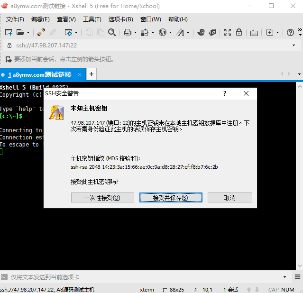Click the terminal scrollbar down arrow
This screenshot has height=293, width=303.
(300, 266)
